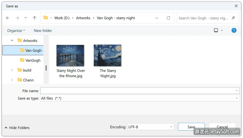Expand the Chann folder node

[x=12, y=80]
